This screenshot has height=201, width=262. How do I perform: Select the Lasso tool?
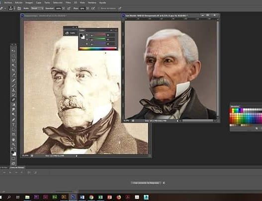13,61
